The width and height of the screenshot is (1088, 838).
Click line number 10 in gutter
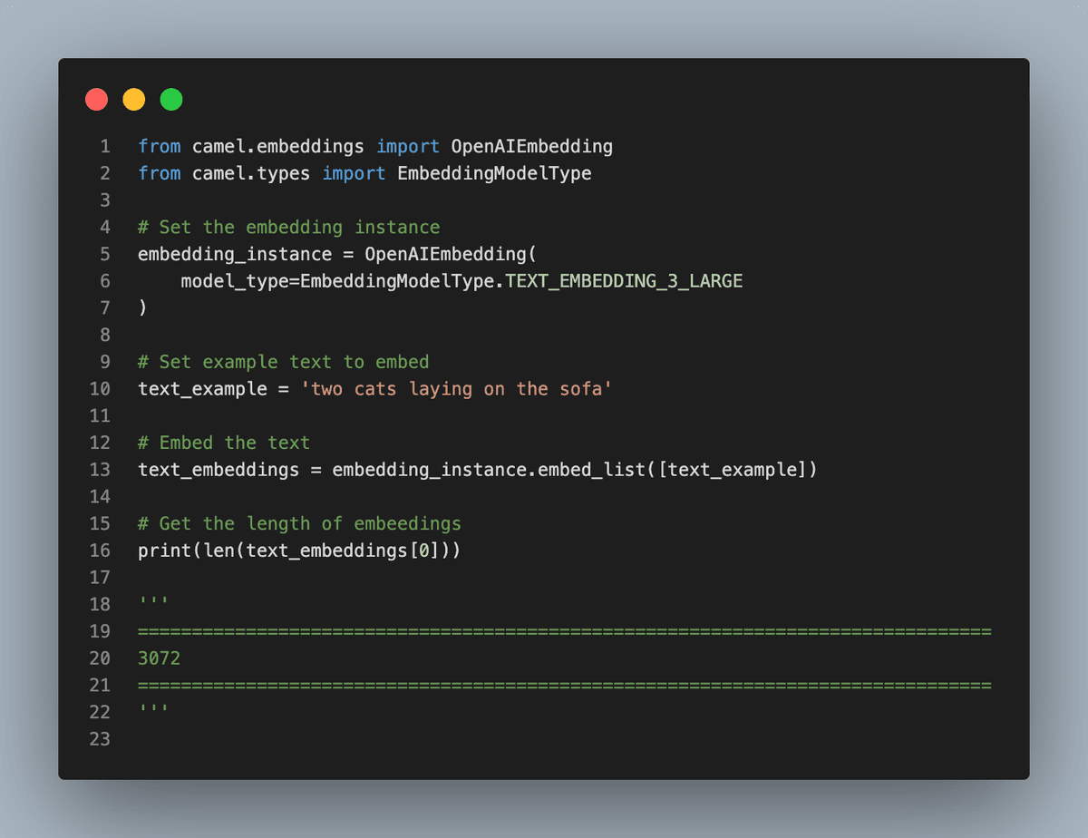pos(100,388)
